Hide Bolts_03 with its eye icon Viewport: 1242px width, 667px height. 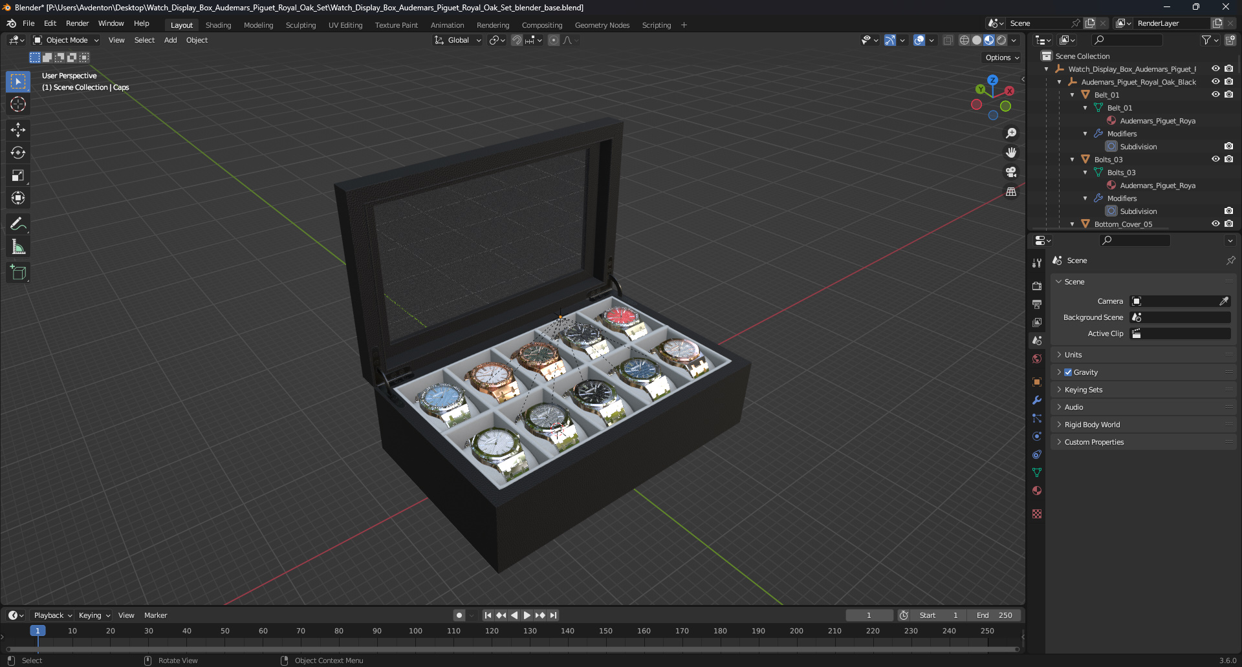pos(1215,159)
